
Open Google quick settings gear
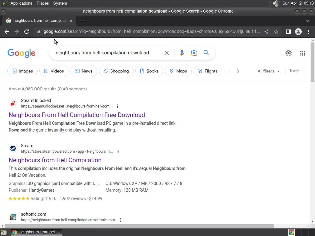click(289, 53)
